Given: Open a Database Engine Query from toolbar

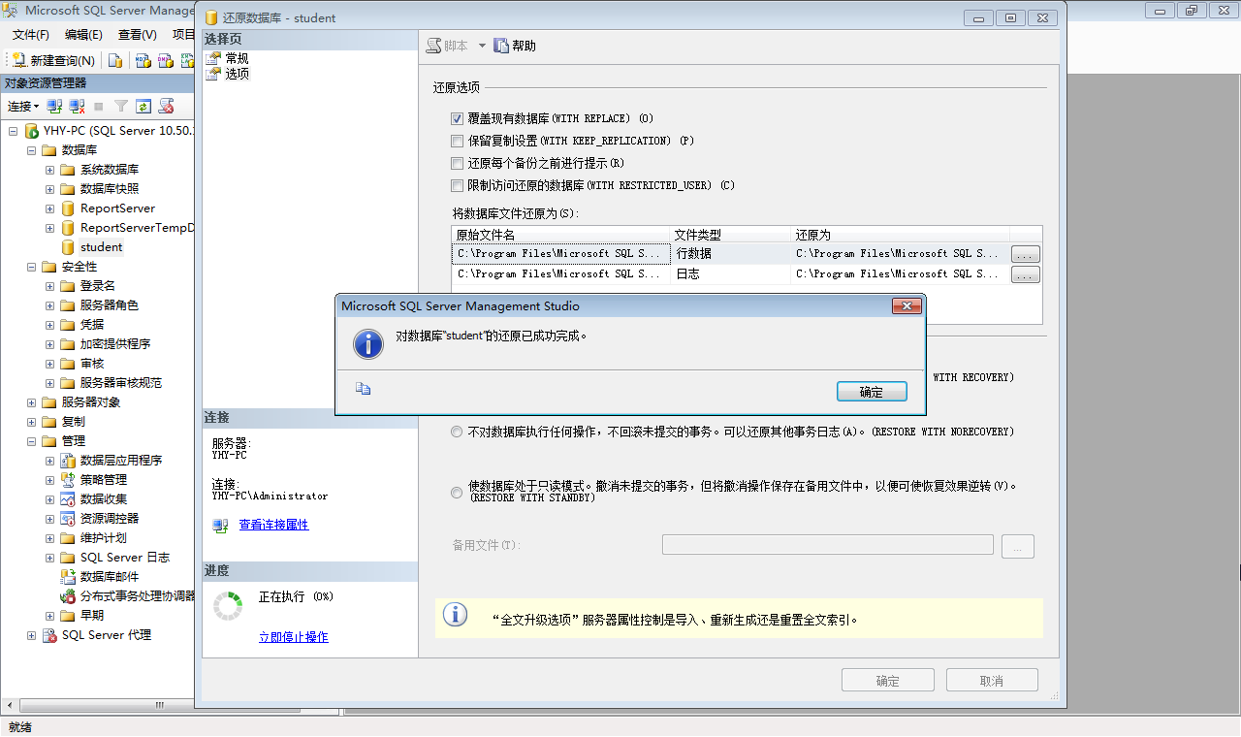Looking at the screenshot, I should coord(115,60).
